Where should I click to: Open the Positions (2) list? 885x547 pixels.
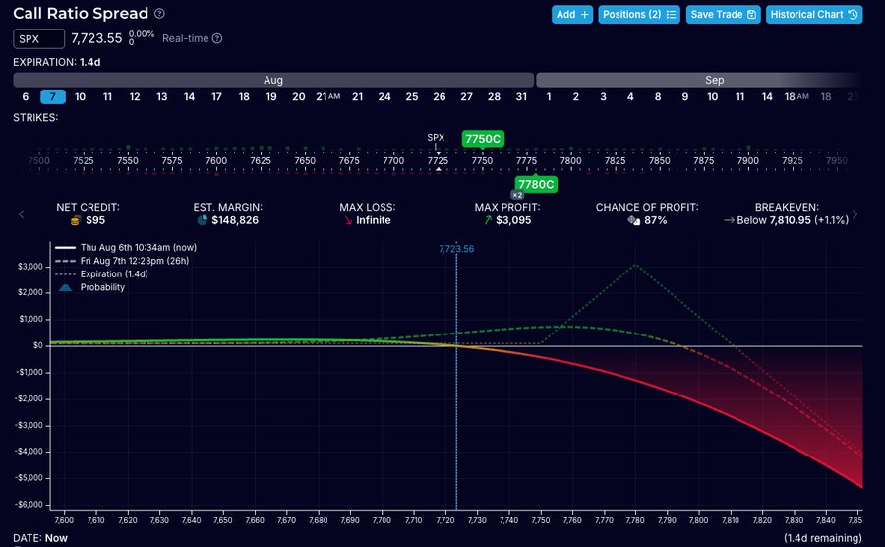point(639,15)
